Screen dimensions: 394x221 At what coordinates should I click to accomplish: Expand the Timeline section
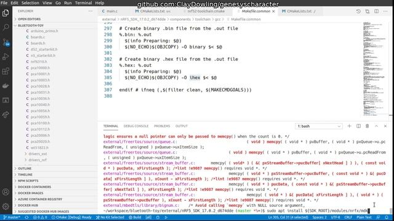(x=55, y=174)
